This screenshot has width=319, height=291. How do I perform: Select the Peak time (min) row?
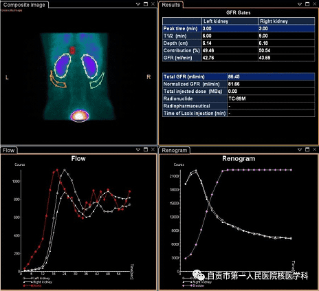(x=239, y=29)
